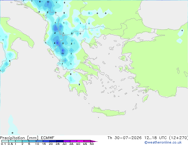Click the 'Th 30-07-2026' date text
The width and height of the screenshot is (188, 145).
click(x=125, y=138)
